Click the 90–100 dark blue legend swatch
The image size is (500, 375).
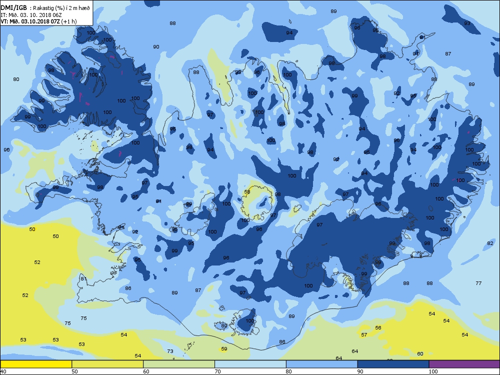point(393,364)
